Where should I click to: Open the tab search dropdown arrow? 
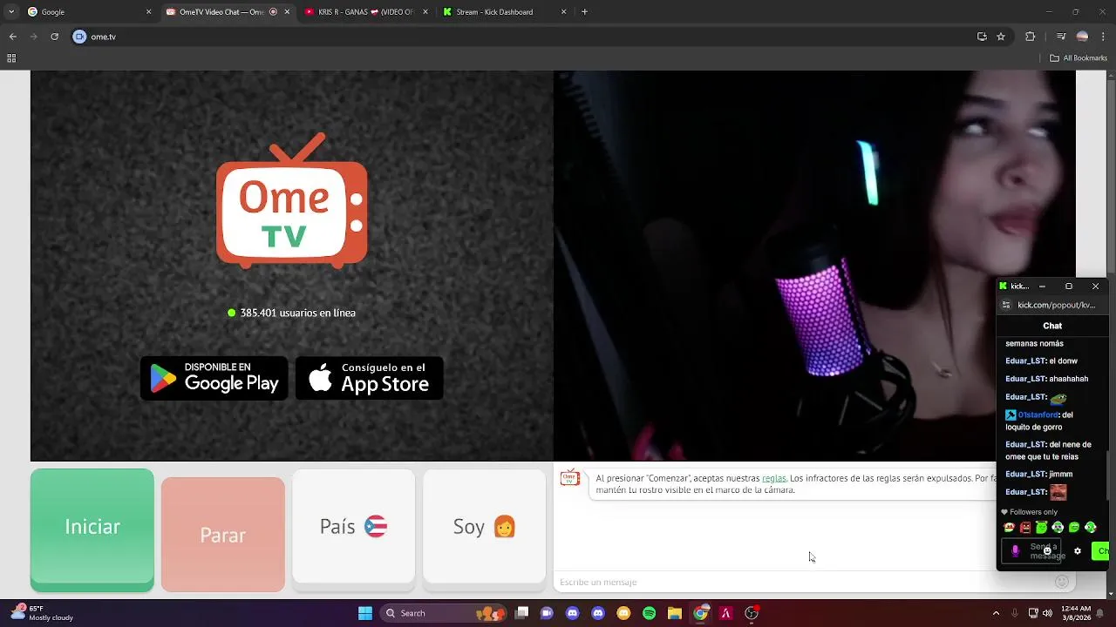pos(11,12)
